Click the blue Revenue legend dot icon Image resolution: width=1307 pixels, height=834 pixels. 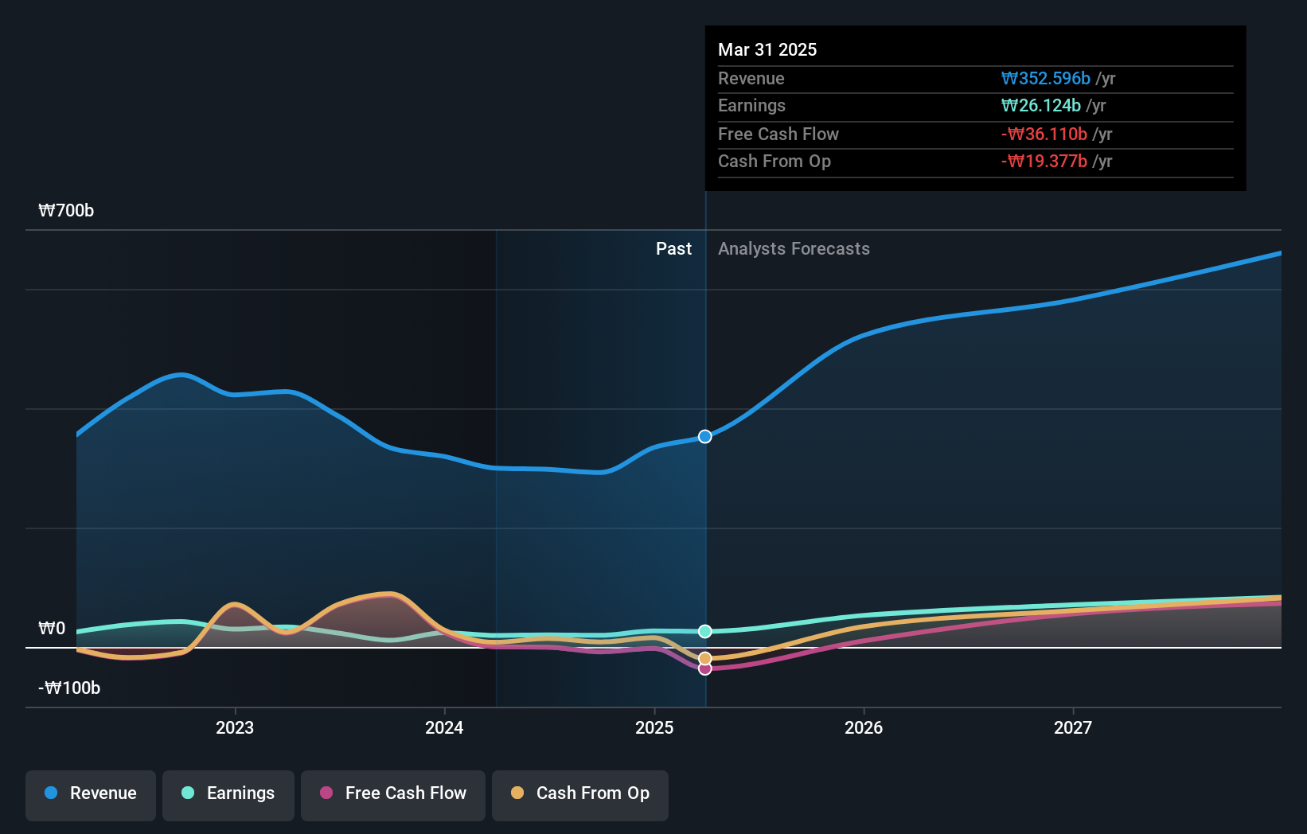51,793
